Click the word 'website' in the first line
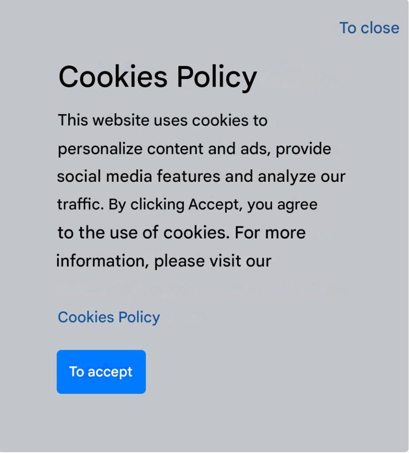 121,120
